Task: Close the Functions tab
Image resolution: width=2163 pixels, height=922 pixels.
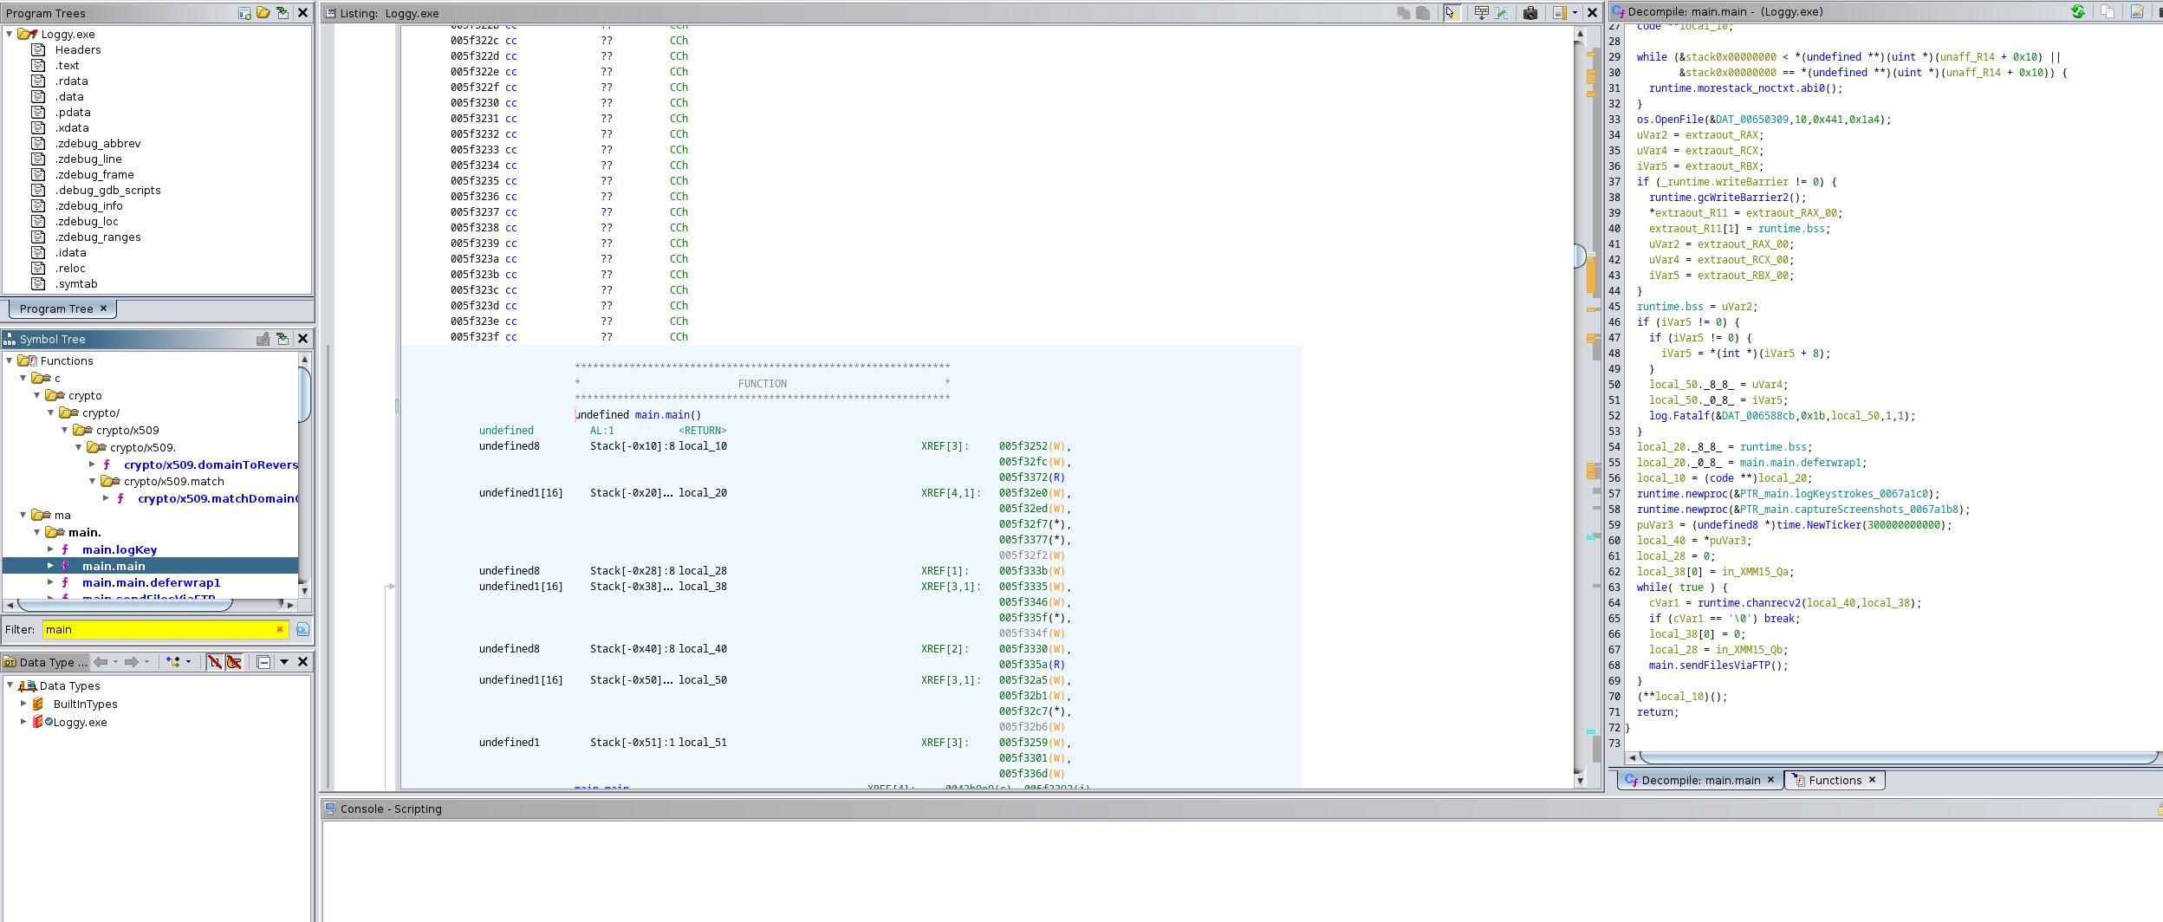Action: tap(1872, 780)
